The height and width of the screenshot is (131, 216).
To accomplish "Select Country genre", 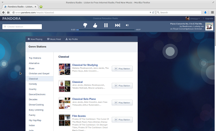I will (33, 89).
